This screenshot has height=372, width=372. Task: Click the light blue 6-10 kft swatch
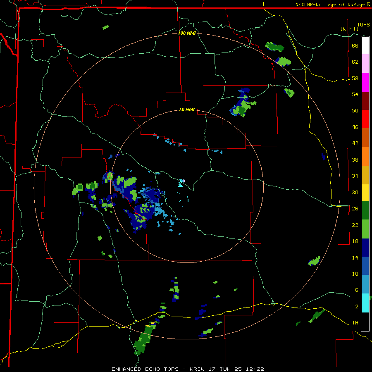(365, 284)
